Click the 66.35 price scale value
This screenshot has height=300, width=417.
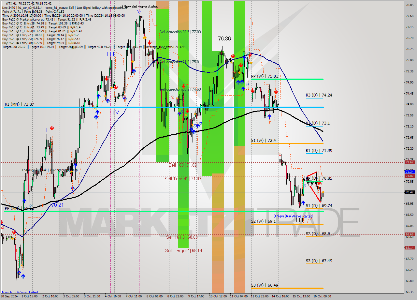pos(410,292)
